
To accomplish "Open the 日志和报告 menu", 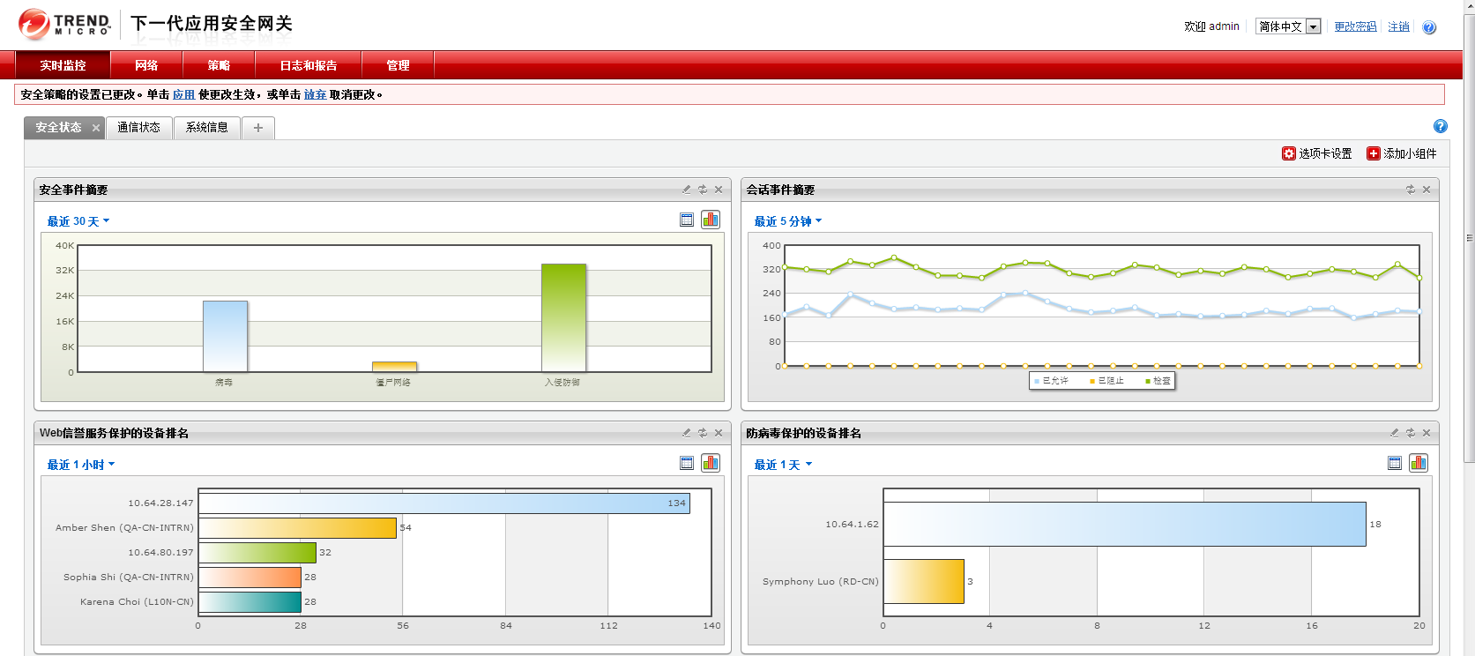I will (x=309, y=65).
